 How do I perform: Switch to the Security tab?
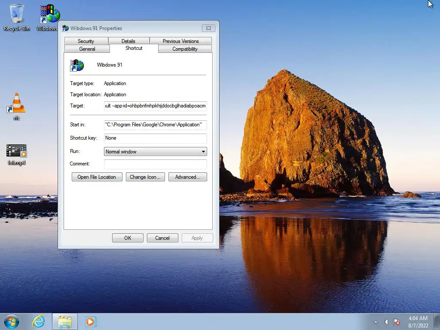click(86, 41)
